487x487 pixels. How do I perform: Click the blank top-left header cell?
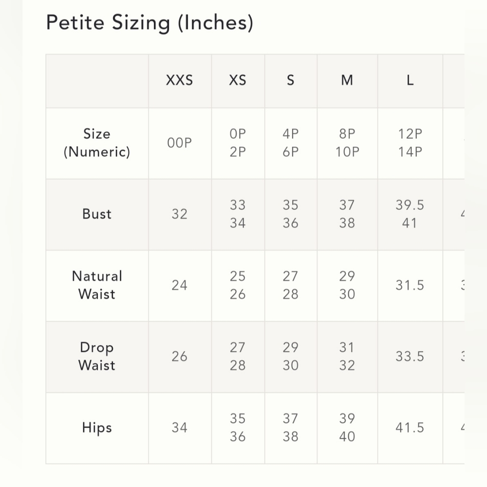(x=97, y=81)
